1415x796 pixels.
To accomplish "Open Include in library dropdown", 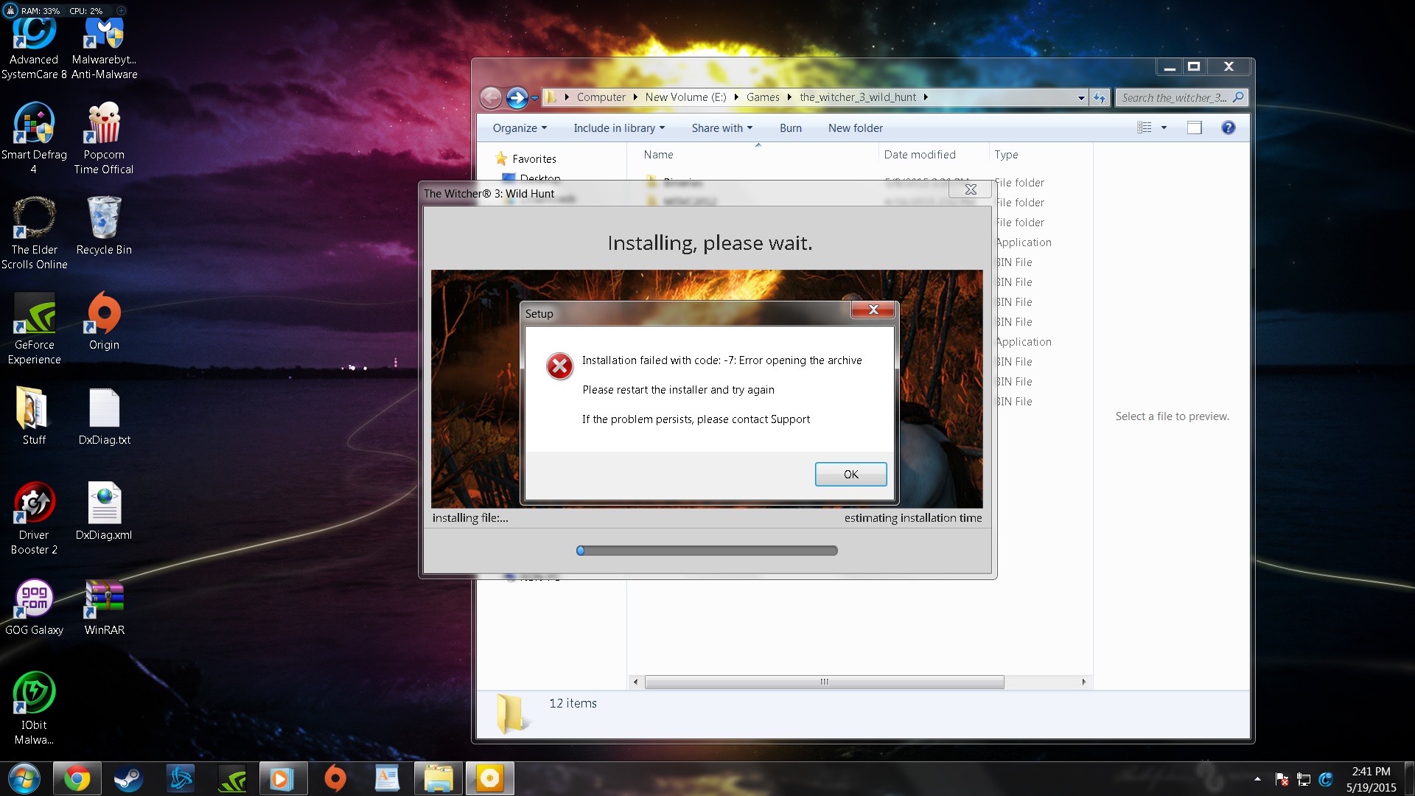I will click(619, 128).
